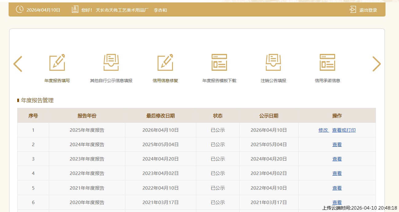Open the 年度报告填写 pencil icon

pyautogui.click(x=57, y=62)
